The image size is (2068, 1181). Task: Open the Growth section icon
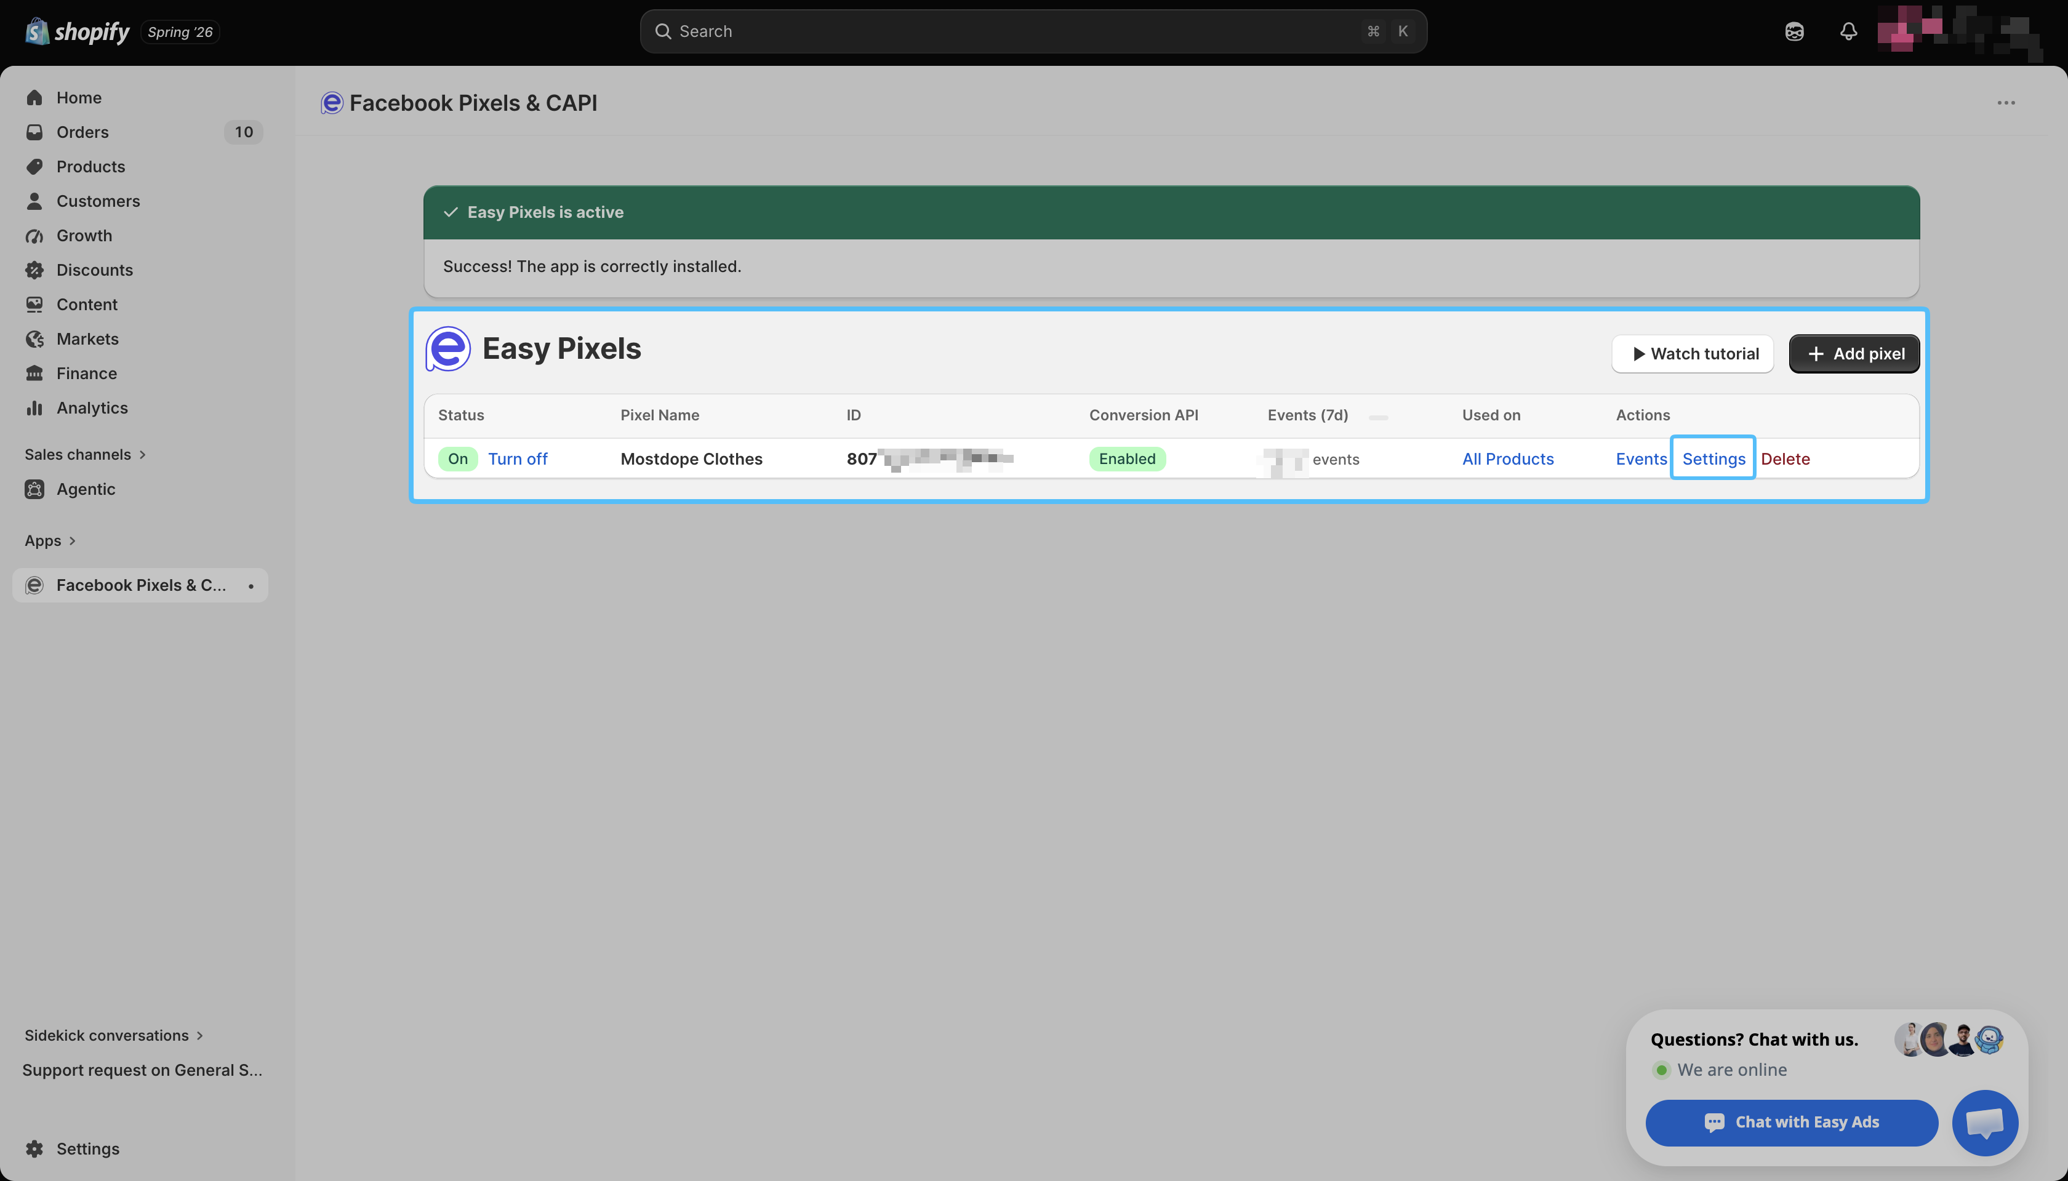tap(34, 236)
